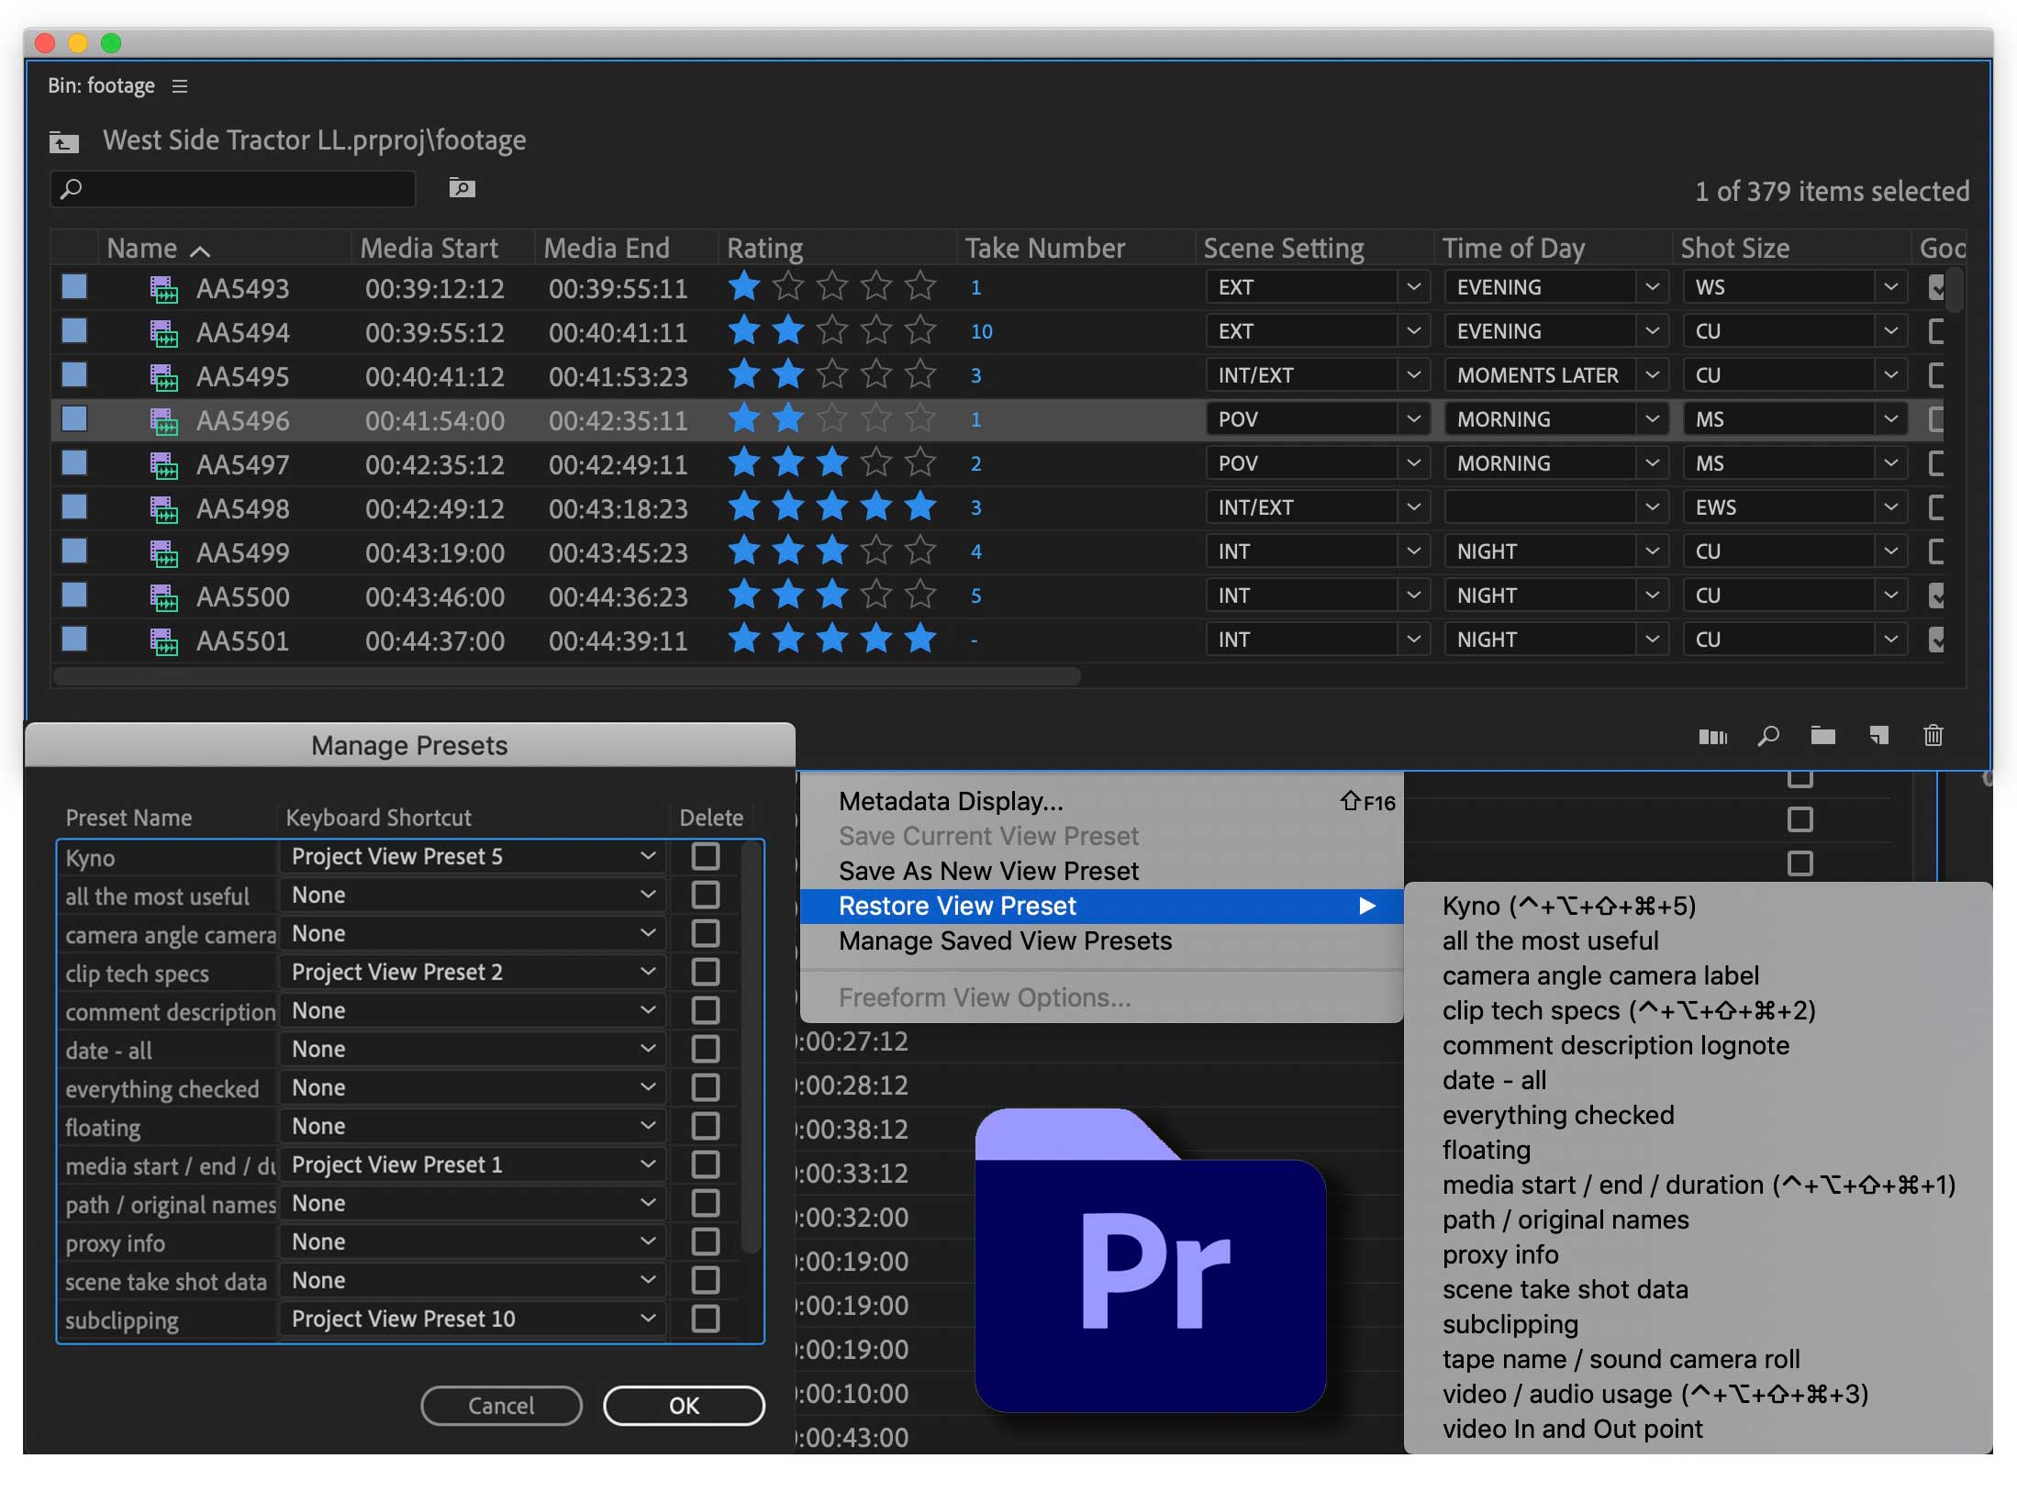This screenshot has width=2017, height=1503.
Task: Open Shot Size dropdown for AA5498
Action: coord(1890,507)
